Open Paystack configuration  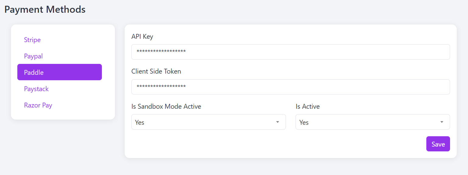36,89
